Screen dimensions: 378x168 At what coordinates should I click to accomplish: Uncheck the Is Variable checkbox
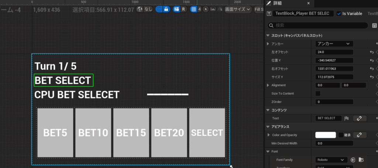pyautogui.click(x=339, y=14)
